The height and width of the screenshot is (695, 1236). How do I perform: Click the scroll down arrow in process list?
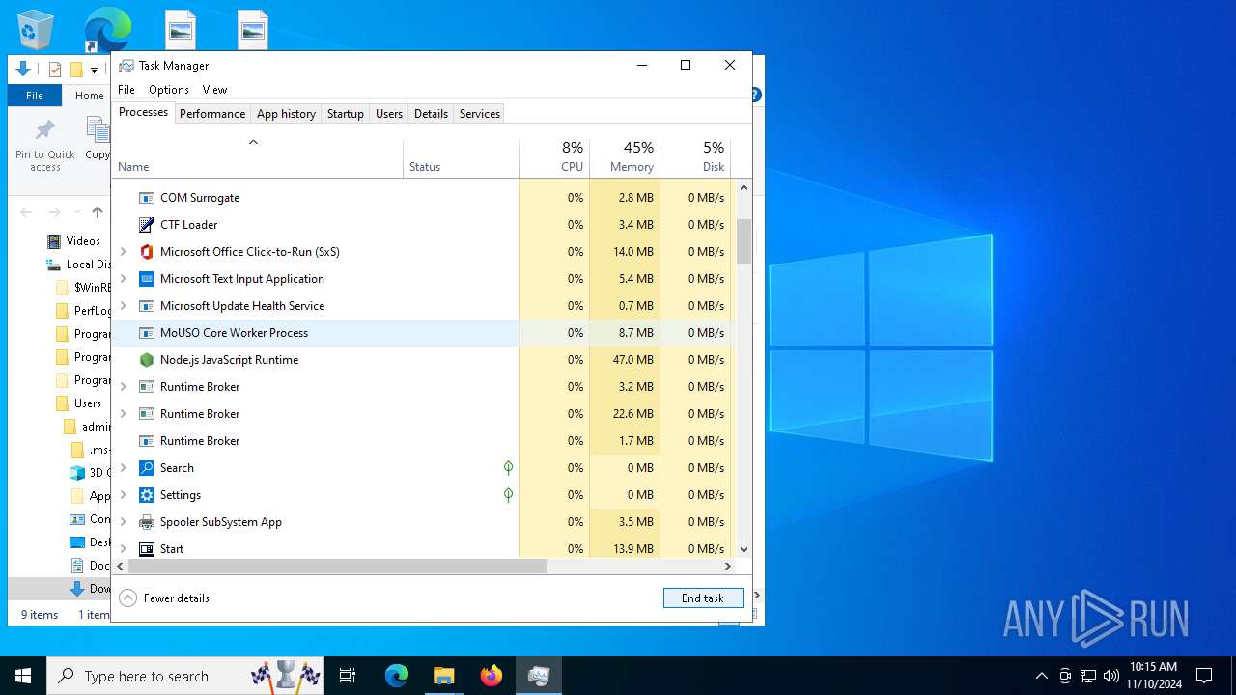tap(744, 550)
